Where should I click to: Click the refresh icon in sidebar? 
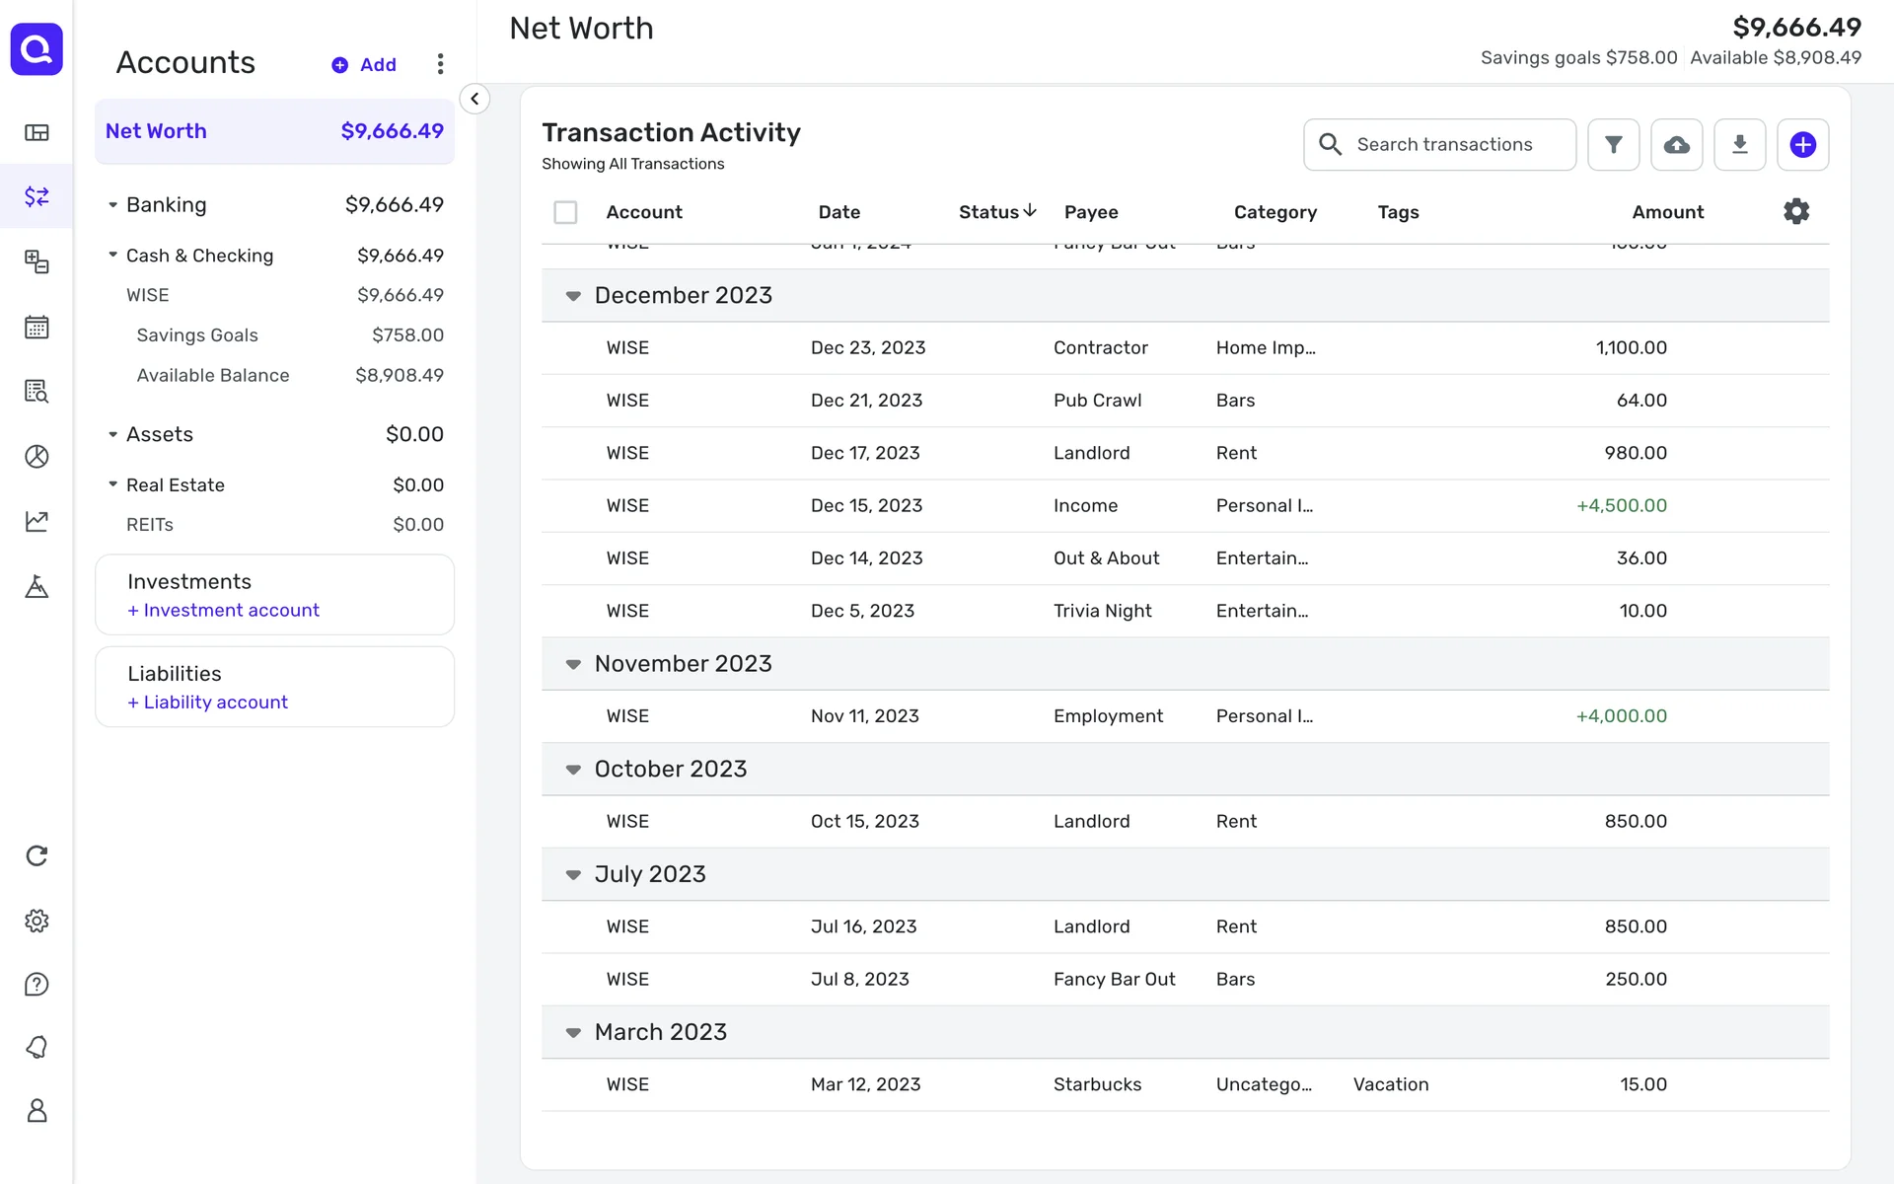point(36,855)
